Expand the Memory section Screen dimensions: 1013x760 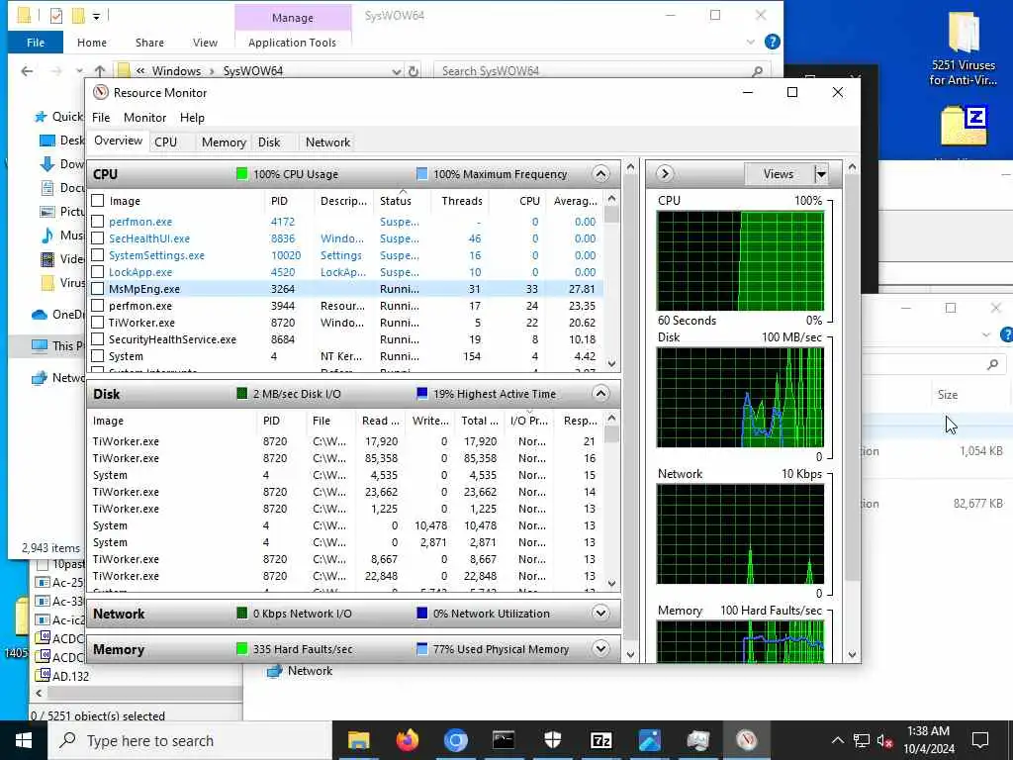[x=600, y=649]
